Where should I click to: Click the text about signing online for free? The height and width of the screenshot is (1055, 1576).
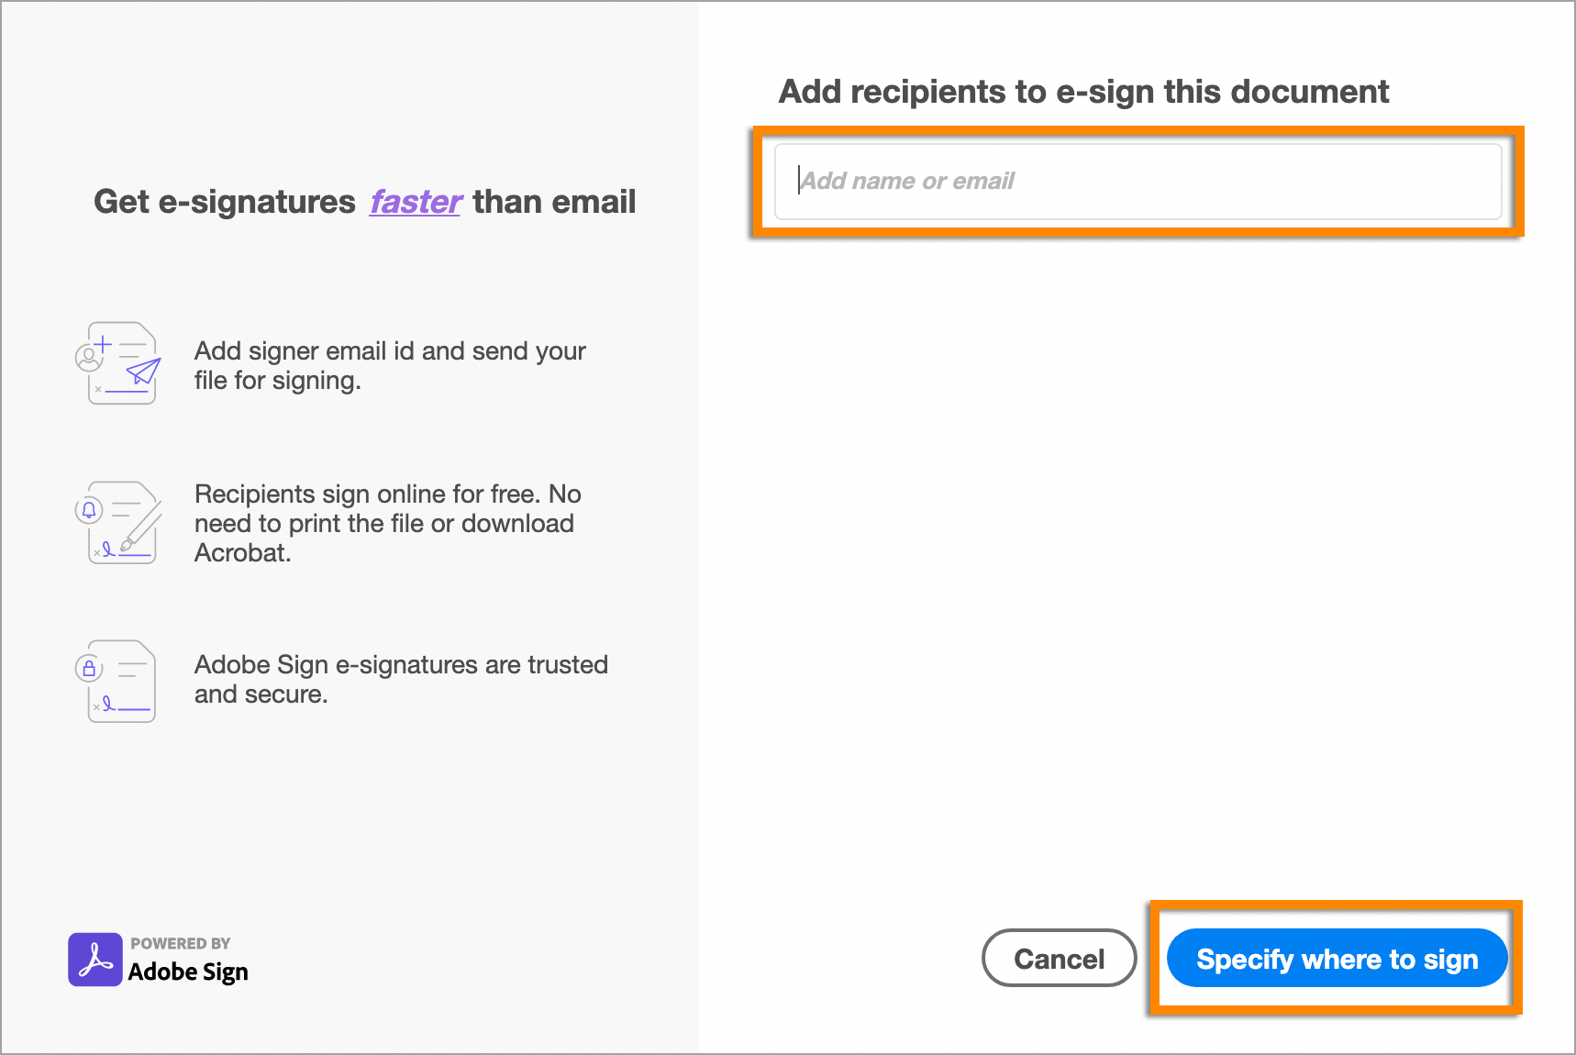point(387,523)
